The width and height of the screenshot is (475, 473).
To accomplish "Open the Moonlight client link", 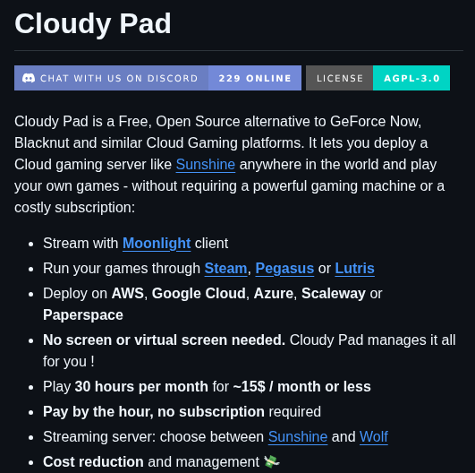I will [157, 243].
